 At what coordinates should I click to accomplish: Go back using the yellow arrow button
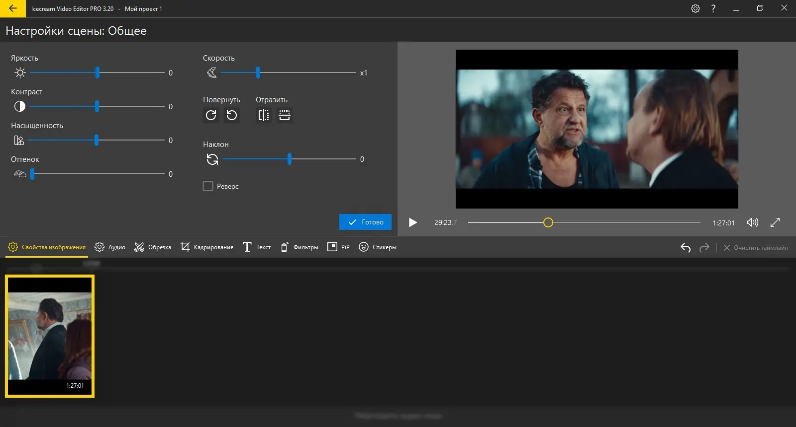(13, 8)
